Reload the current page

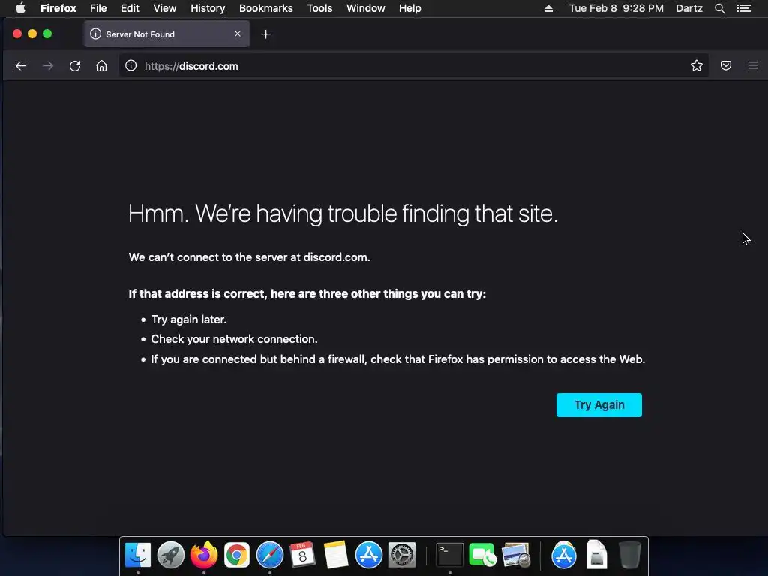74,66
